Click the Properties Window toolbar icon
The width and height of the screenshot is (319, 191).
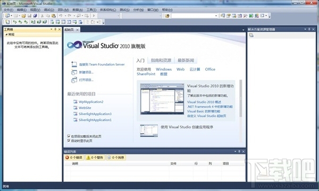(229, 15)
